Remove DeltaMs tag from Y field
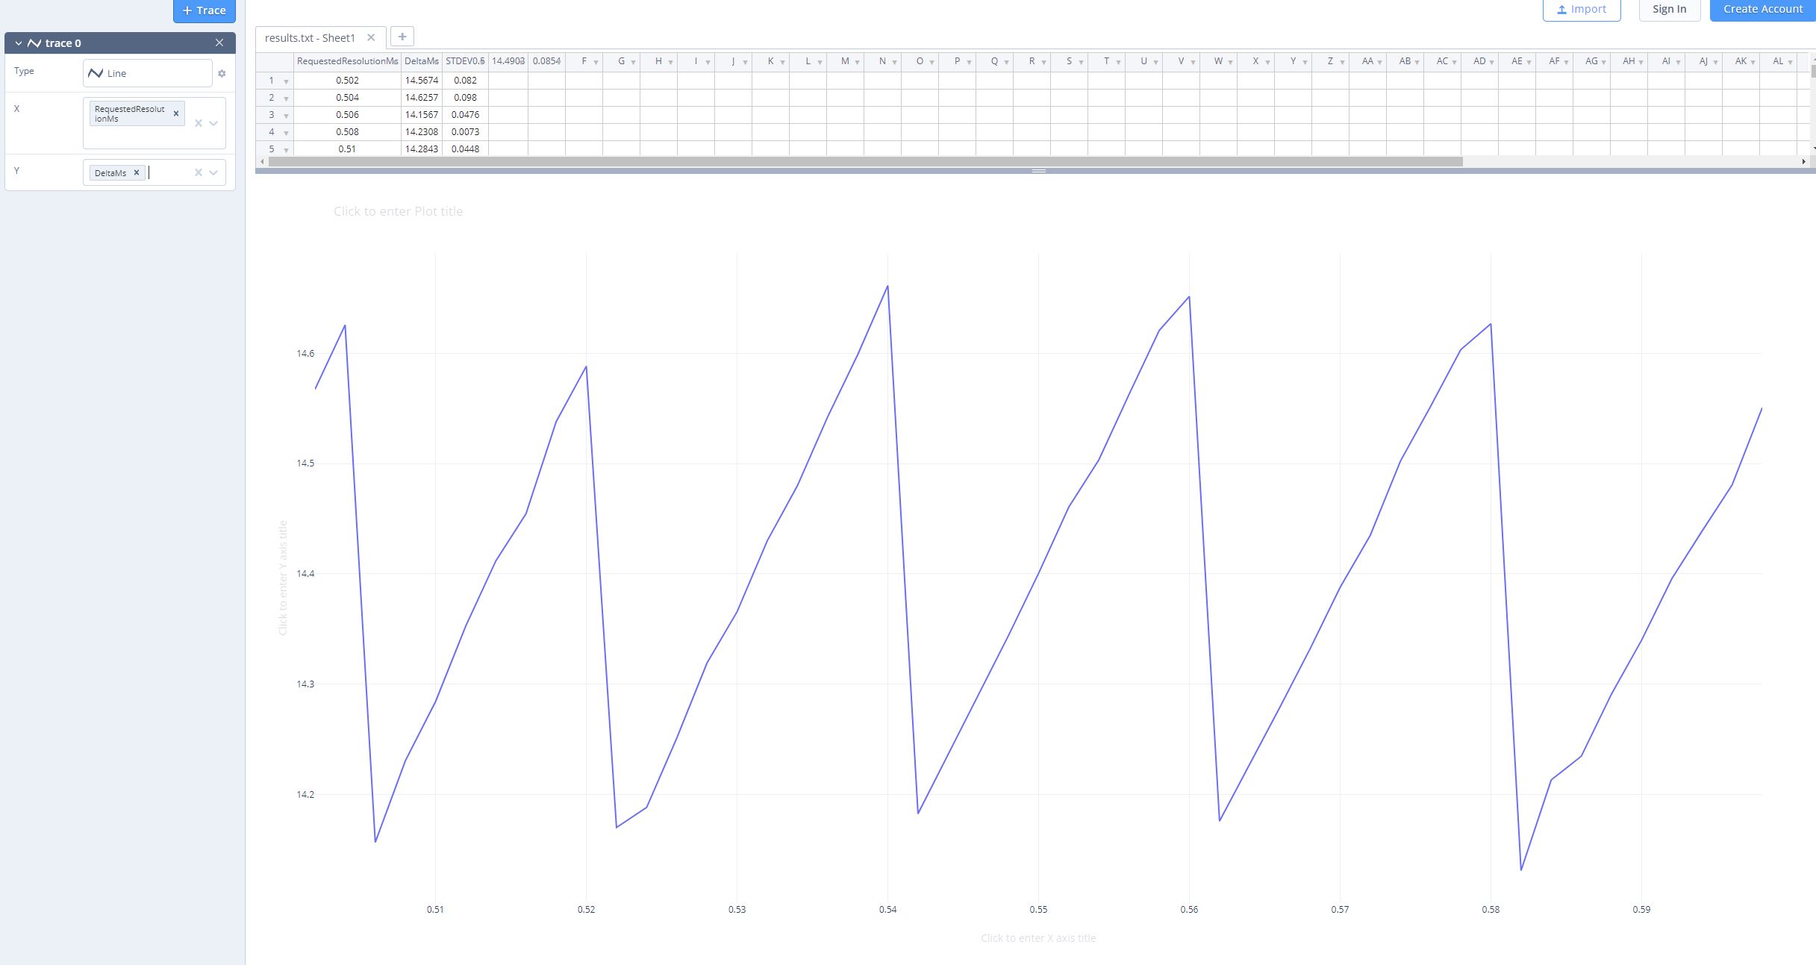The height and width of the screenshot is (965, 1816). pyautogui.click(x=137, y=172)
